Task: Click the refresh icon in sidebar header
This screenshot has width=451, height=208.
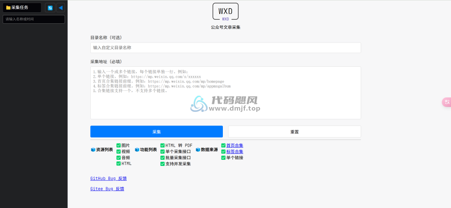Action: pos(50,8)
